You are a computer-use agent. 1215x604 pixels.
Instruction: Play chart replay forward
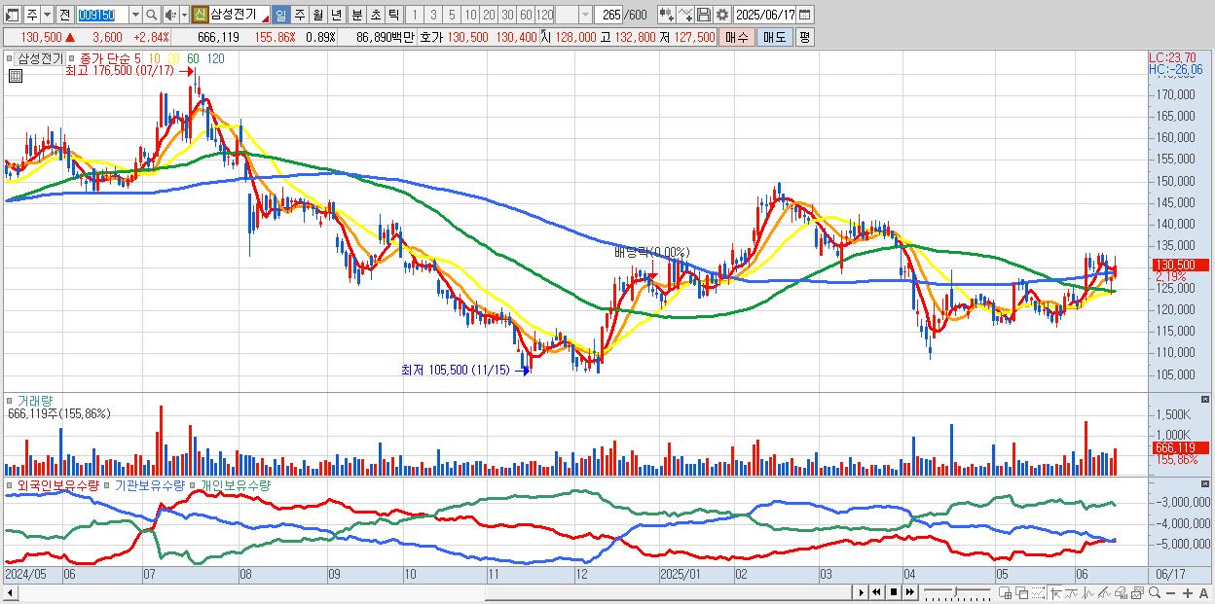tap(861, 592)
